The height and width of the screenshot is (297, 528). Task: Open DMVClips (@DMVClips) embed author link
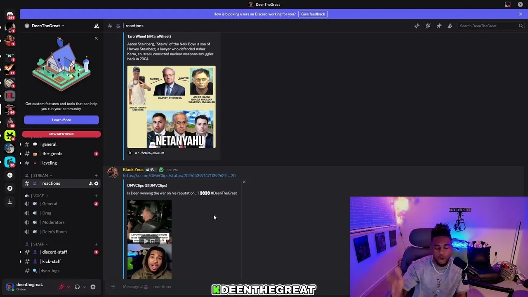tap(147, 186)
